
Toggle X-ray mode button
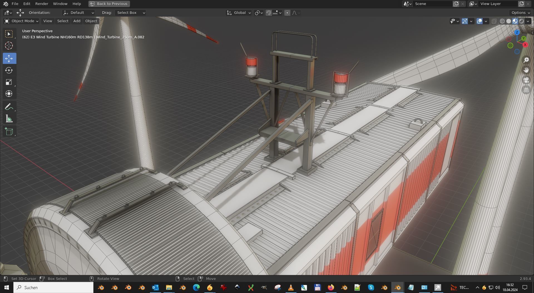pyautogui.click(x=494, y=21)
